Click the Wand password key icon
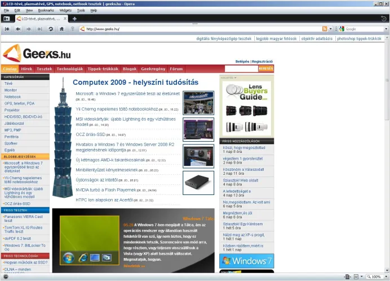Screen dimensions: 390x281 [72, 29]
